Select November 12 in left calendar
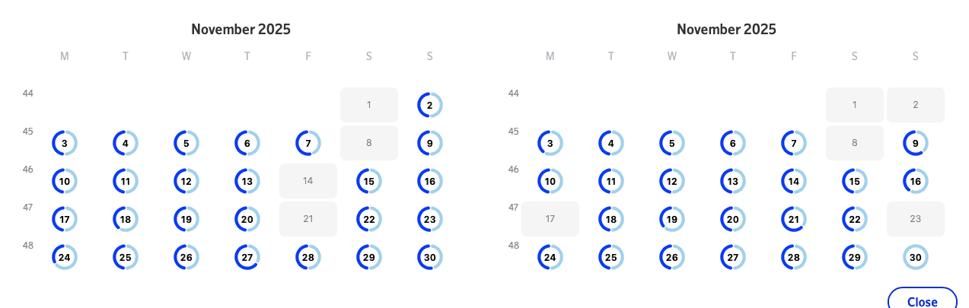 pyautogui.click(x=186, y=181)
